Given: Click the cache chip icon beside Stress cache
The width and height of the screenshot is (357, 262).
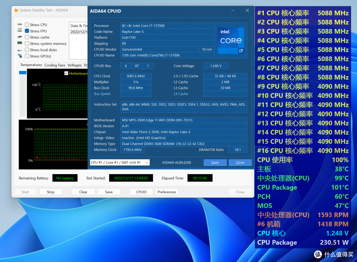Looking at the screenshot, I should tap(20, 37).
